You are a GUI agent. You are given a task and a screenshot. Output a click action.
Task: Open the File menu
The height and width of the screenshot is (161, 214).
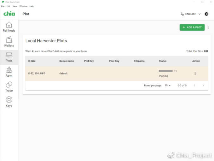[x=3, y=6]
